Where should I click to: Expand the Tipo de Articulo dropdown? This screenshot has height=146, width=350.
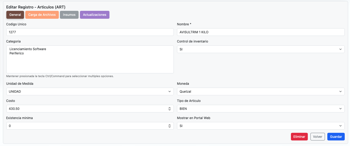(x=260, y=109)
